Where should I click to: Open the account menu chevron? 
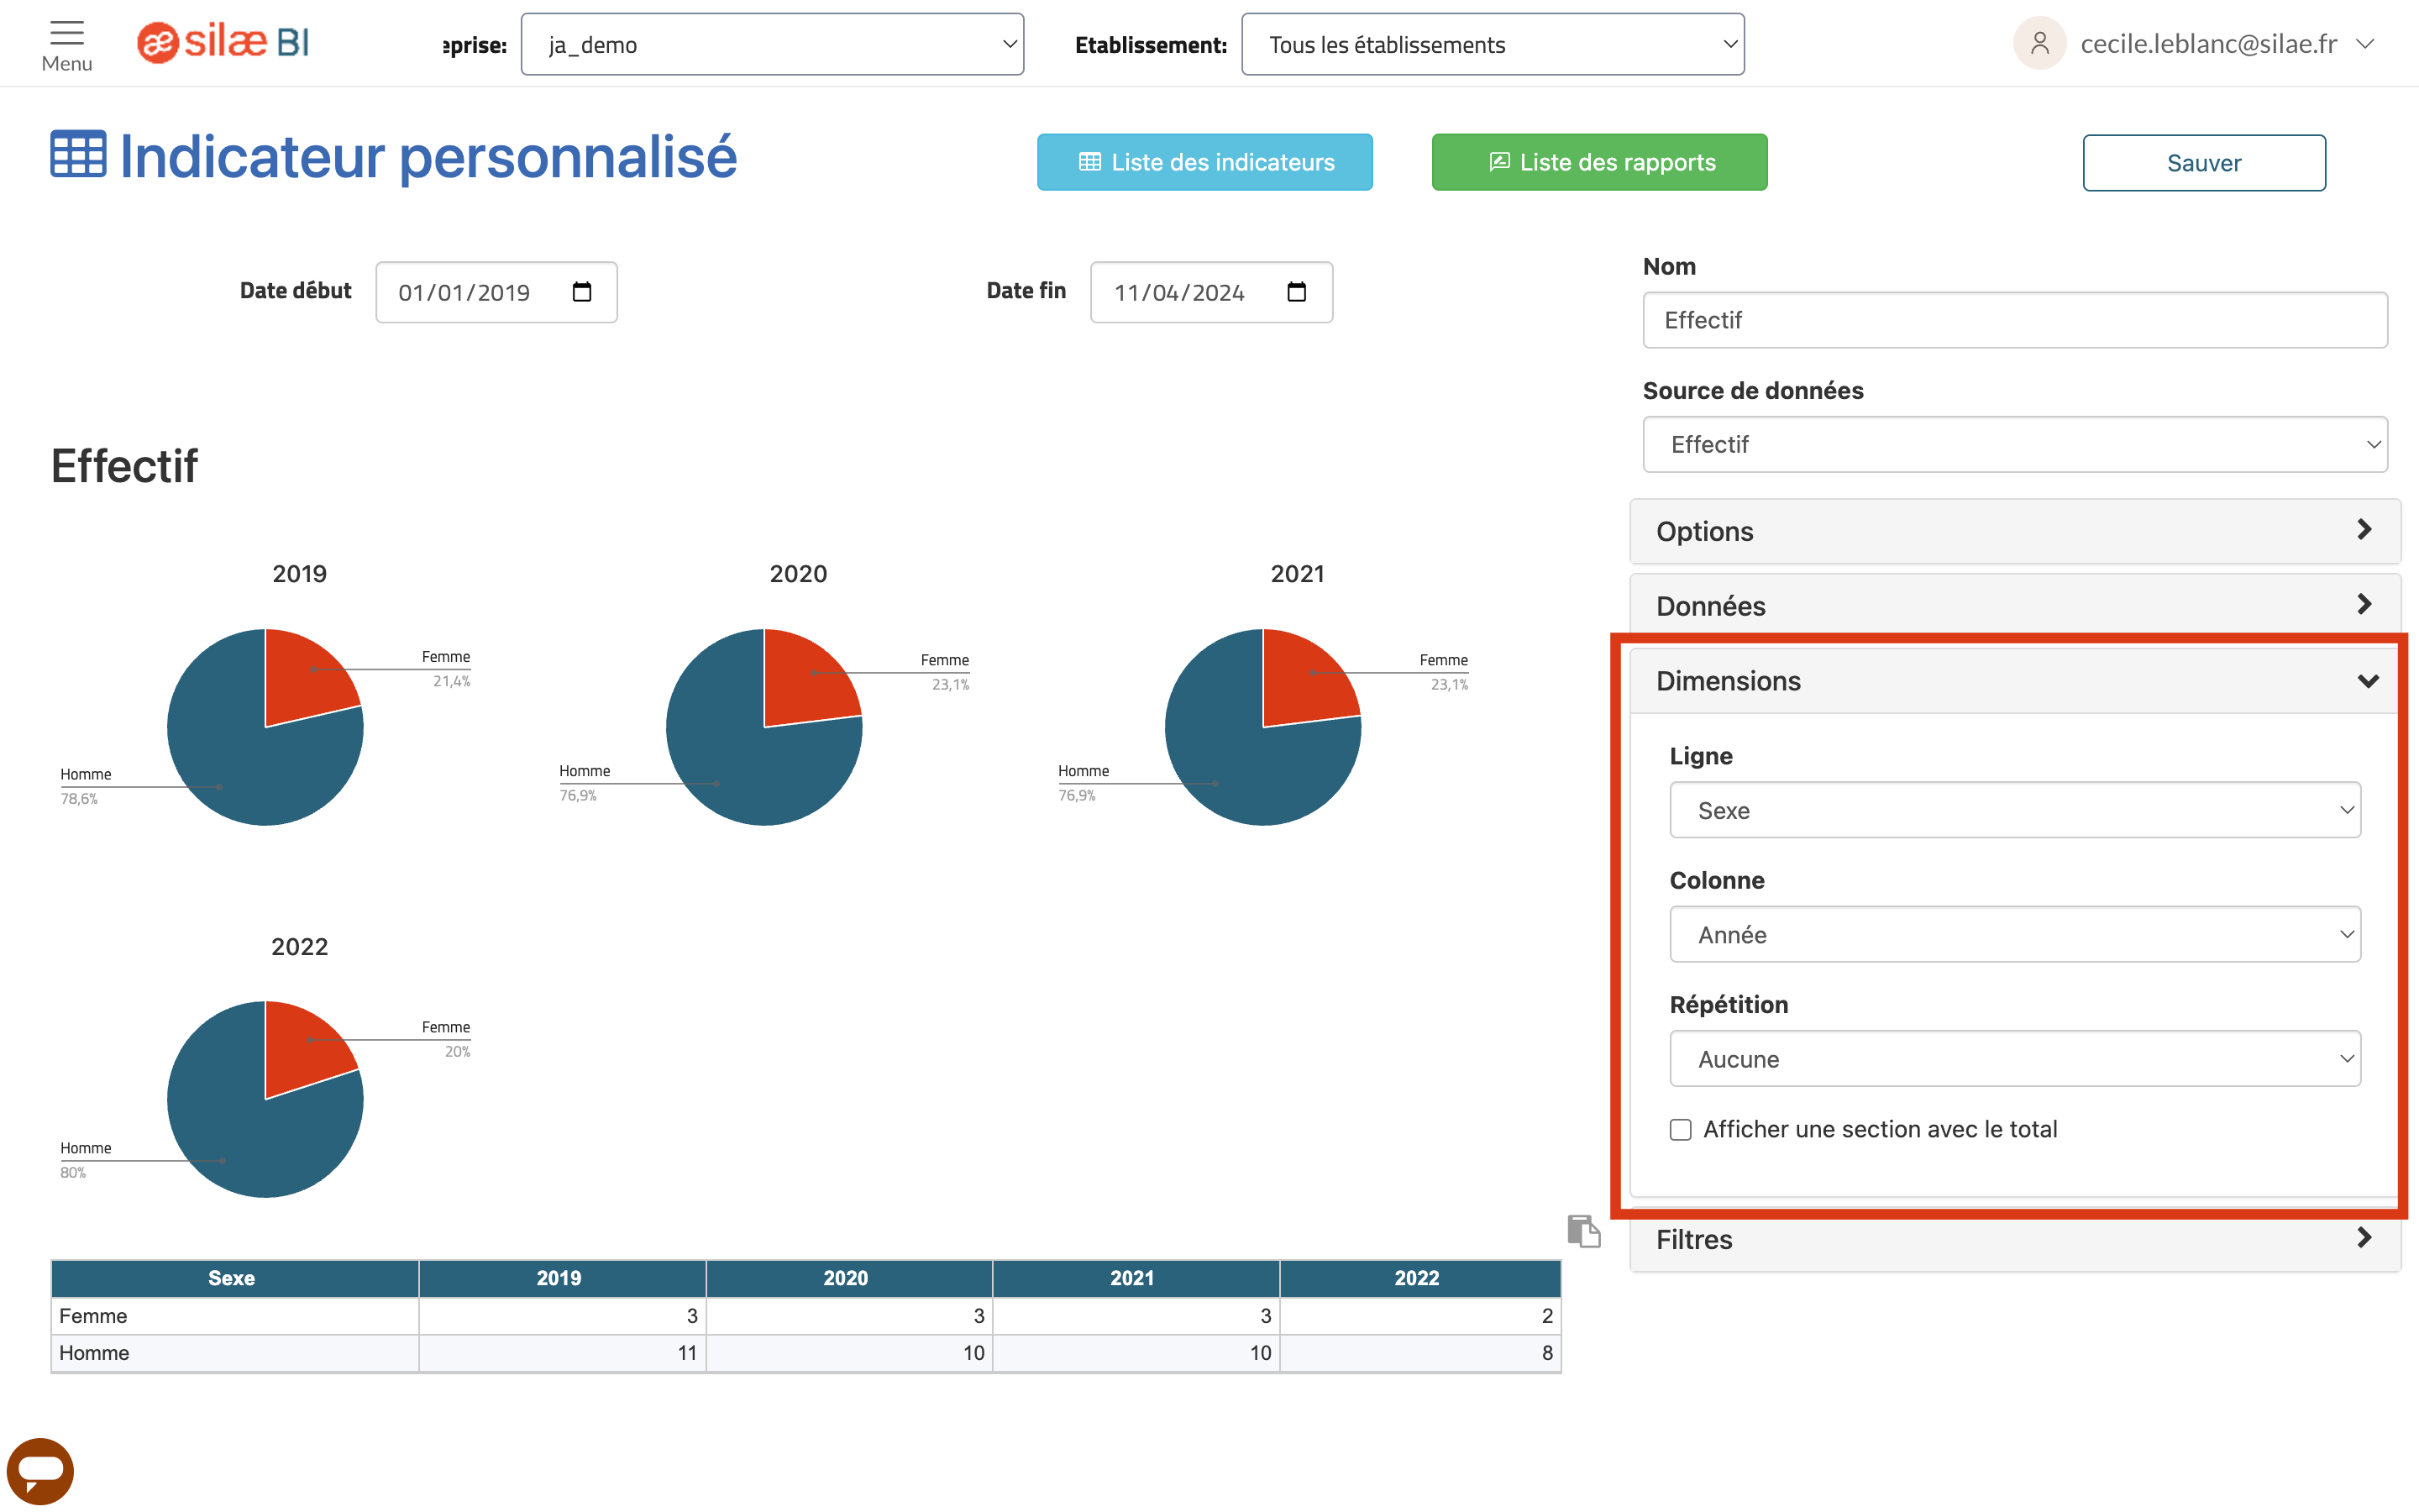(x=2365, y=44)
